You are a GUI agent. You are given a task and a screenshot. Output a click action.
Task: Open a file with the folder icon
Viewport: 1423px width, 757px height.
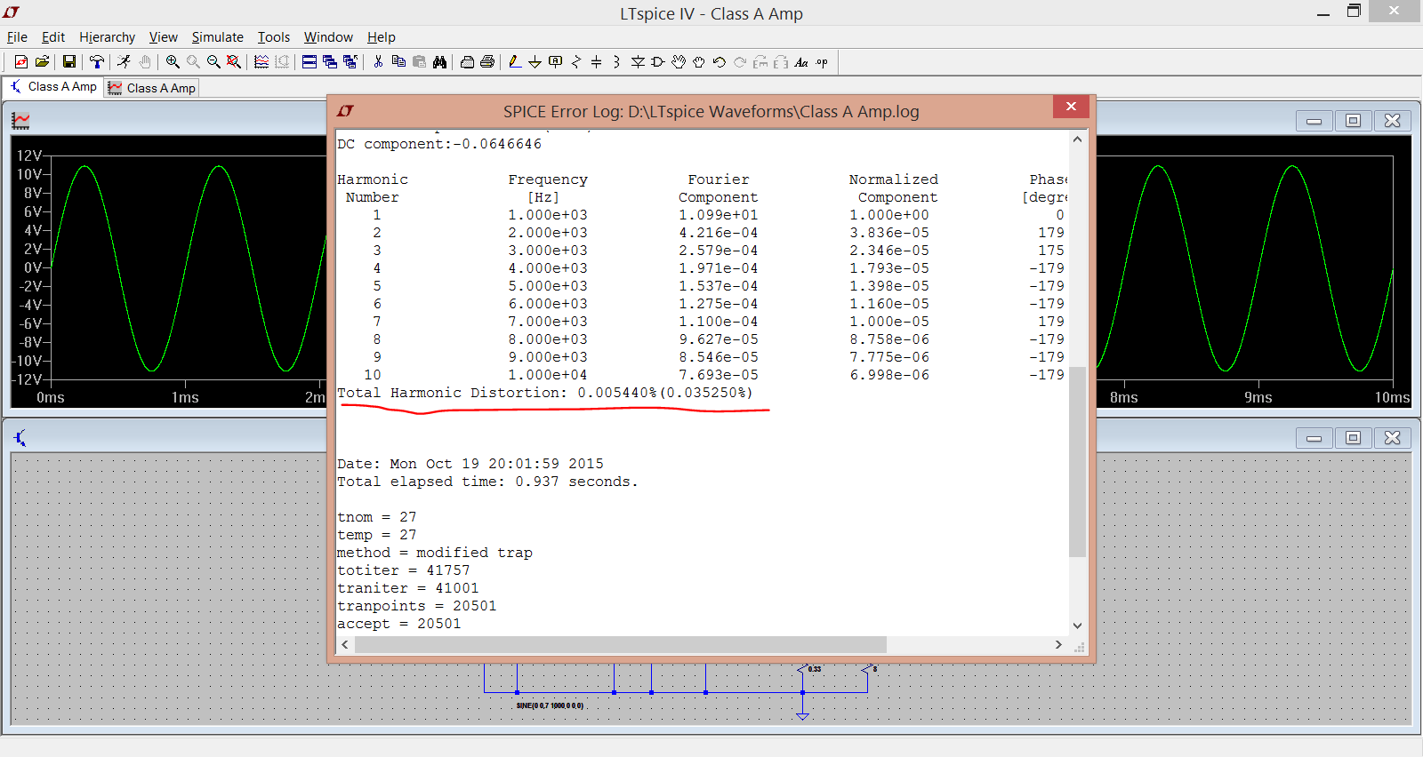tap(42, 61)
